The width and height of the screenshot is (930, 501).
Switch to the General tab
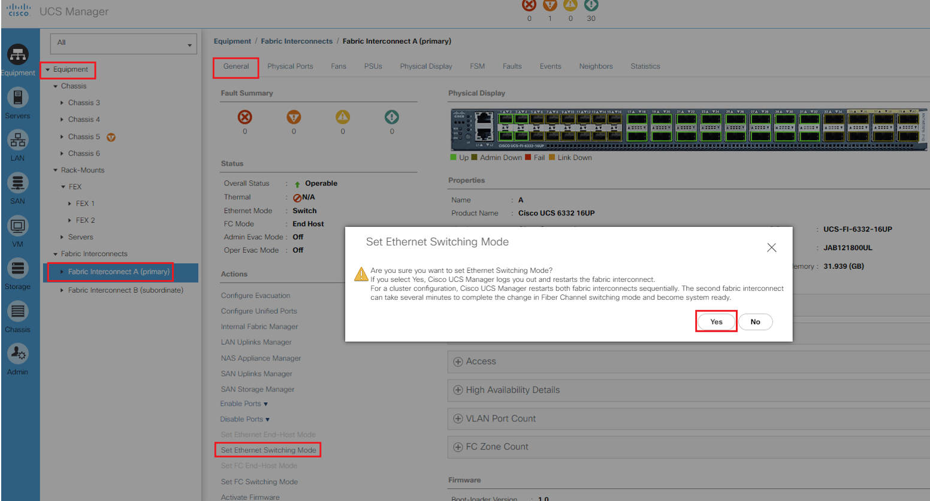click(x=236, y=66)
